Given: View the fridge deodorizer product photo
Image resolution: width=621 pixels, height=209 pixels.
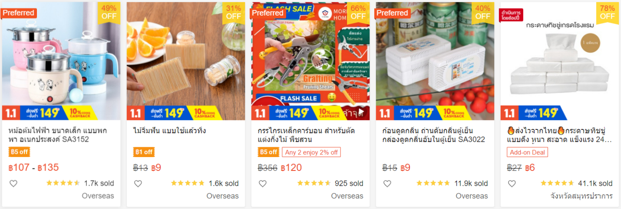Looking at the screenshot, I should click(435, 61).
